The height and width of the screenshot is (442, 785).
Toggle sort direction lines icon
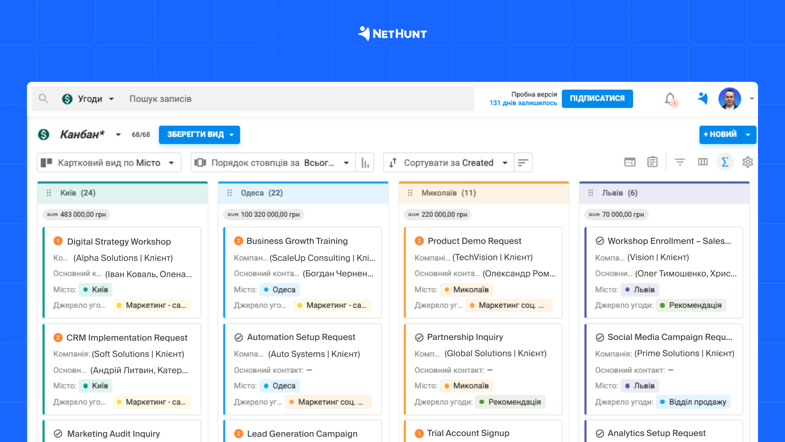pos(523,163)
